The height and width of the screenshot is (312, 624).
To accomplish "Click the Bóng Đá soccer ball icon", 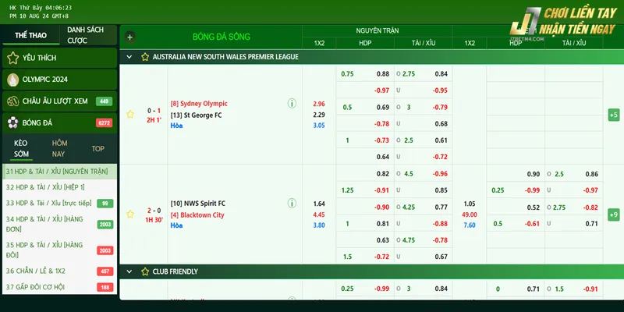I will point(12,122).
